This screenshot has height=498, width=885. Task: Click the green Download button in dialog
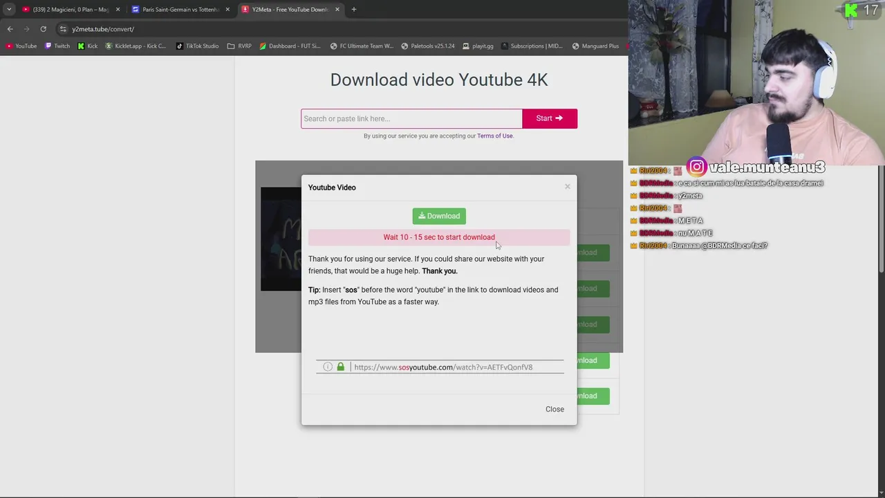tap(439, 216)
